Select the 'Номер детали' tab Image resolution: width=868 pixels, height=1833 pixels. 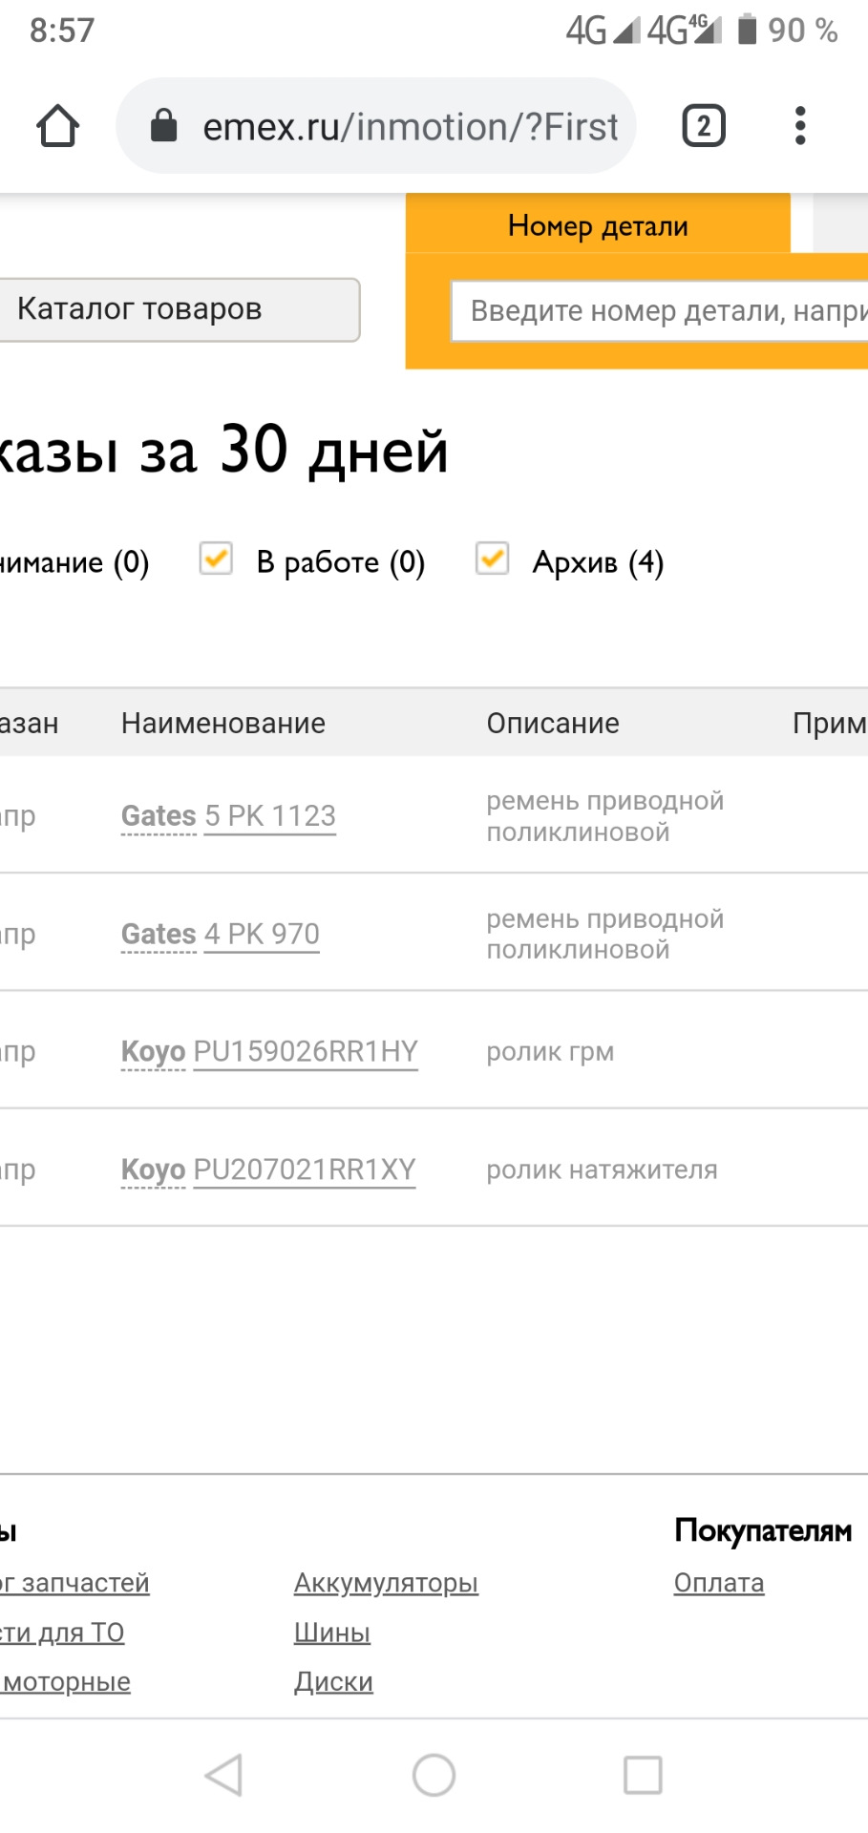point(598,225)
